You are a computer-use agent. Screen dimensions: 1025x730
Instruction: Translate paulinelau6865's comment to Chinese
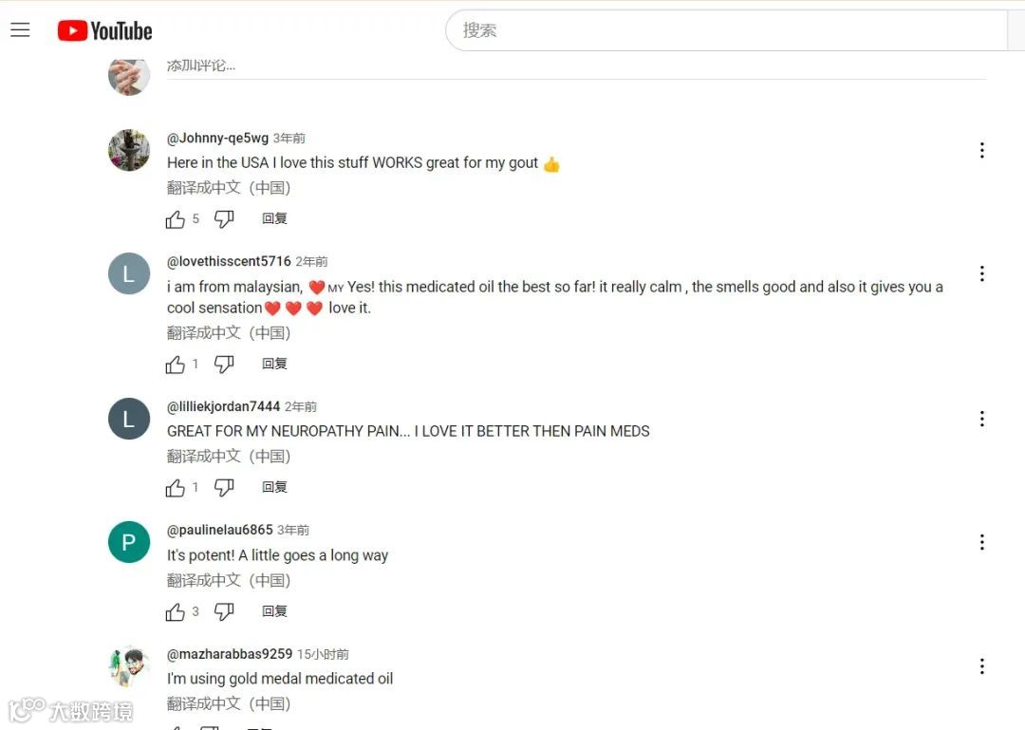[x=229, y=581]
